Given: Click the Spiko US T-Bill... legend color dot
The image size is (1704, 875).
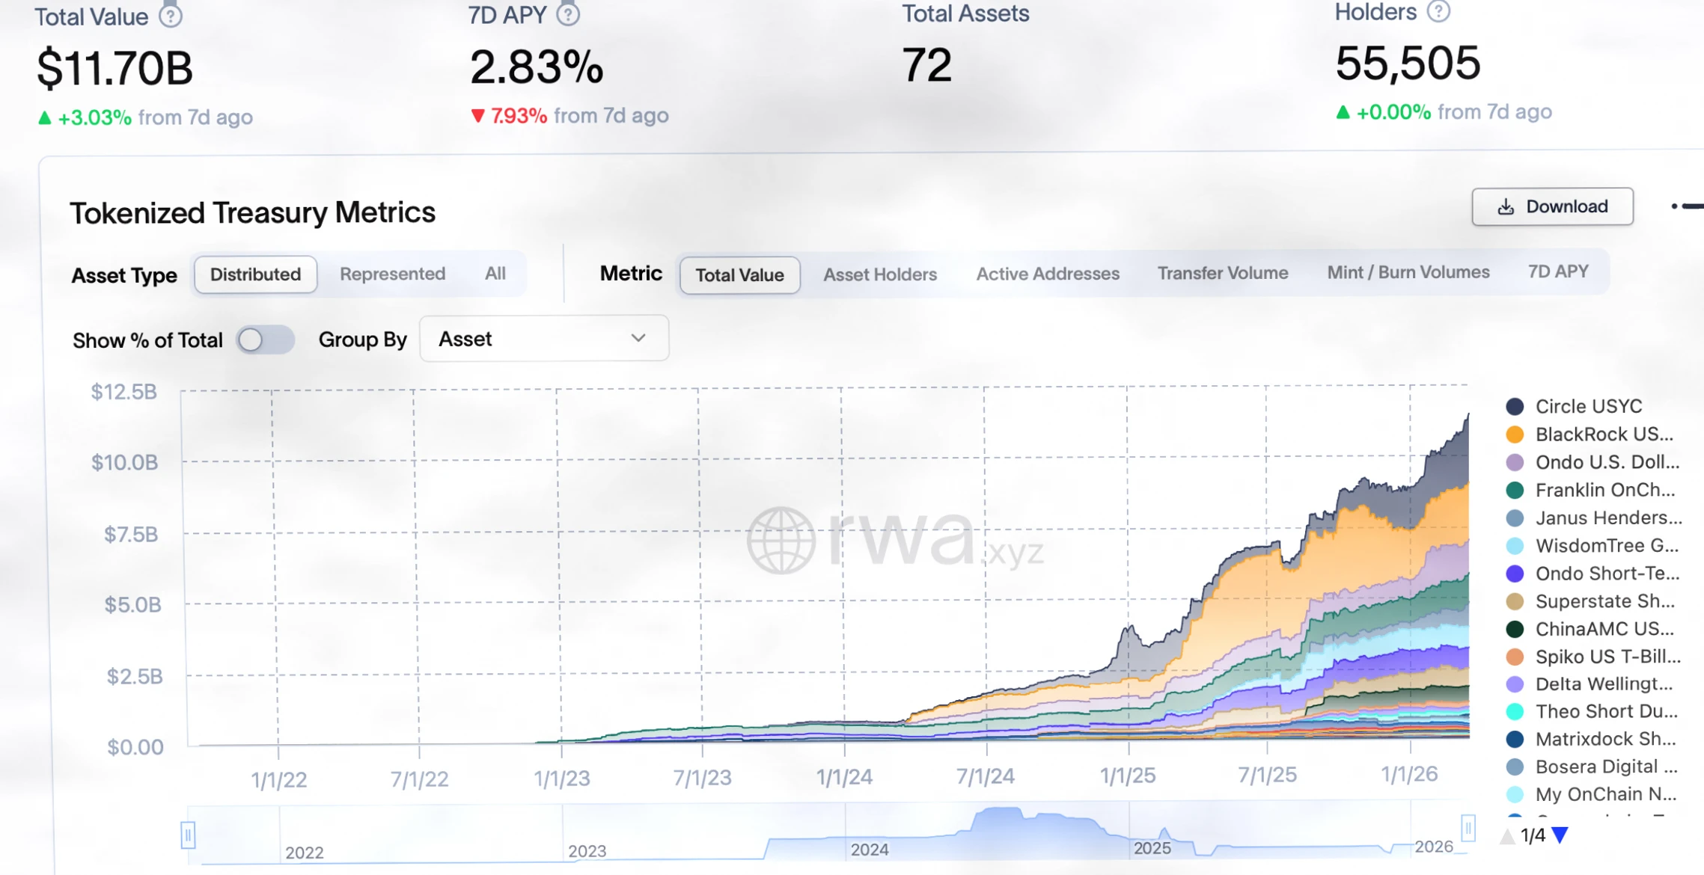Looking at the screenshot, I should coord(1515,657).
